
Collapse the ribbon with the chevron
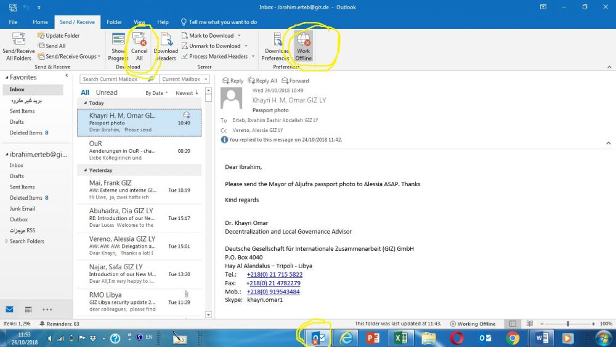tap(609, 67)
